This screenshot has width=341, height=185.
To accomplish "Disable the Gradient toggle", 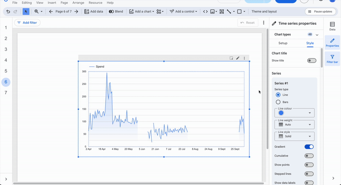I will [309, 147].
